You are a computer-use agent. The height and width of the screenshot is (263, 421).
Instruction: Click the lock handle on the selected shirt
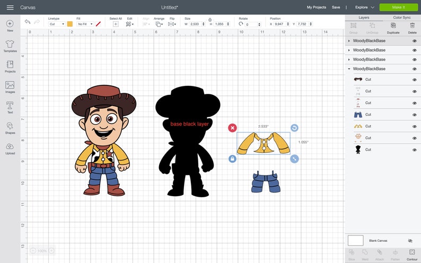pos(233,159)
